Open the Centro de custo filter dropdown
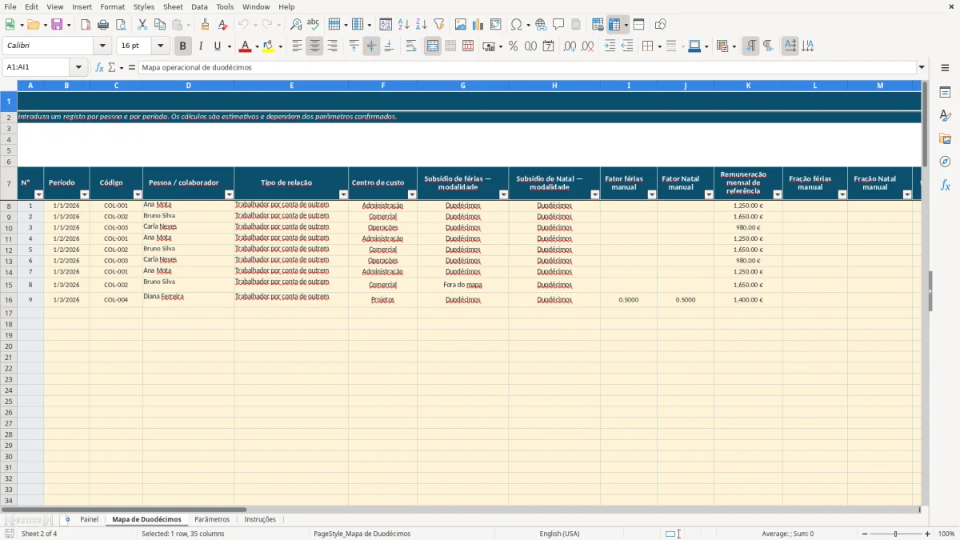Screen dimensions: 960x540 click(x=412, y=194)
